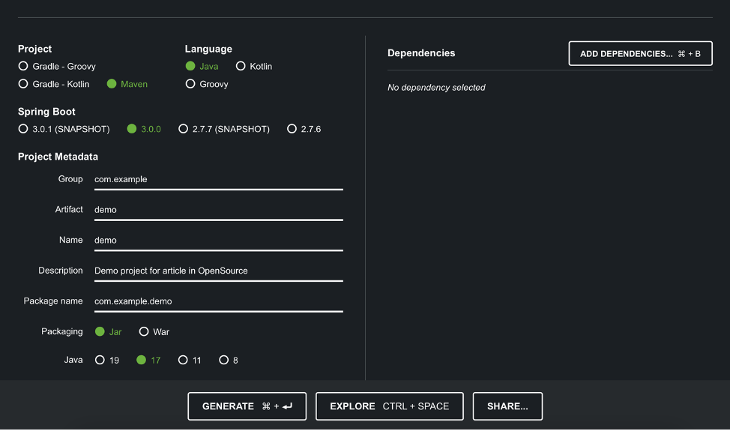The image size is (730, 431).
Task: Pick Java version 8
Action: [x=223, y=361]
